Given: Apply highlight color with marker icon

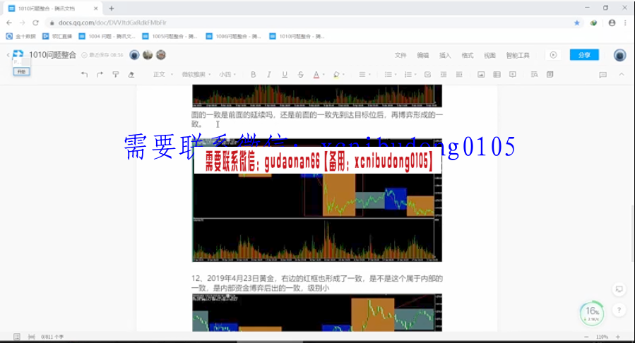Looking at the screenshot, I should coord(336,74).
